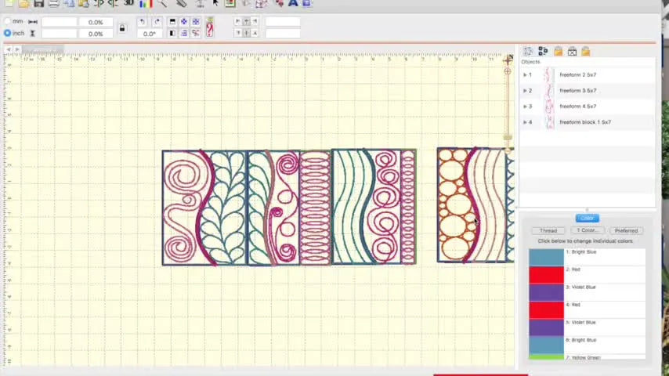Click the magnifier zoom tool icon

coord(162,3)
